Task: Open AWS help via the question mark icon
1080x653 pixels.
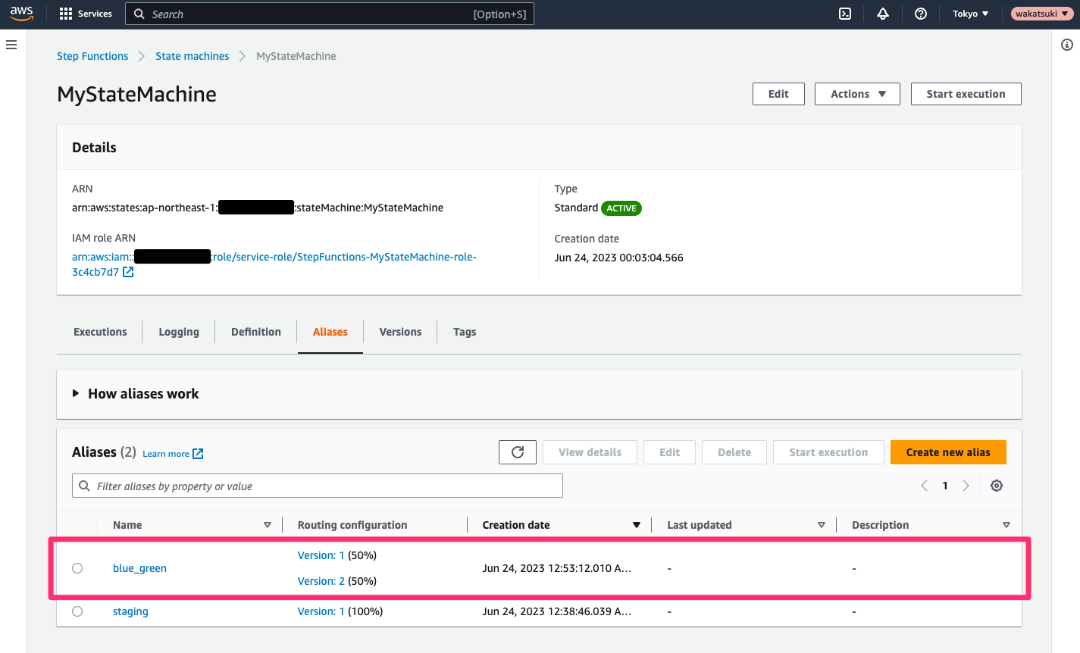Action: click(x=921, y=13)
